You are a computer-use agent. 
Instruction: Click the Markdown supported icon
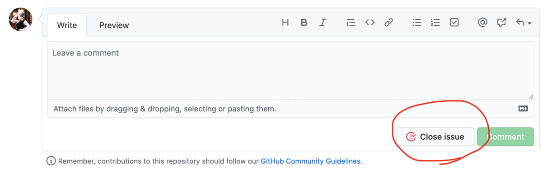(x=523, y=109)
